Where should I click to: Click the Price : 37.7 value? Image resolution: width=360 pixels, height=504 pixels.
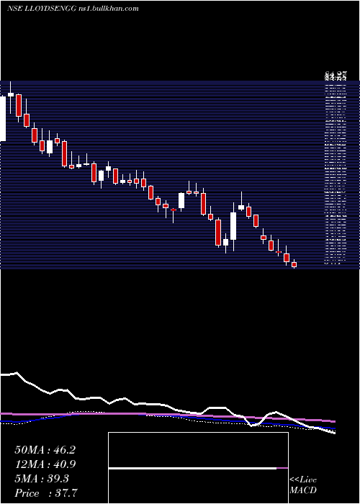tap(46, 493)
